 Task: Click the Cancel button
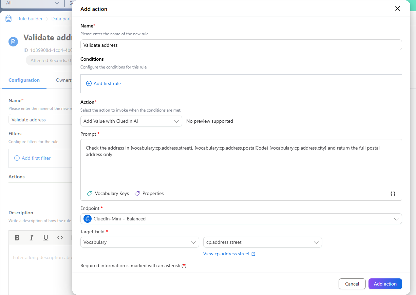point(352,284)
